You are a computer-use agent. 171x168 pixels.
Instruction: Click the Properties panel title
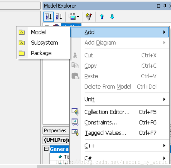click(55, 131)
